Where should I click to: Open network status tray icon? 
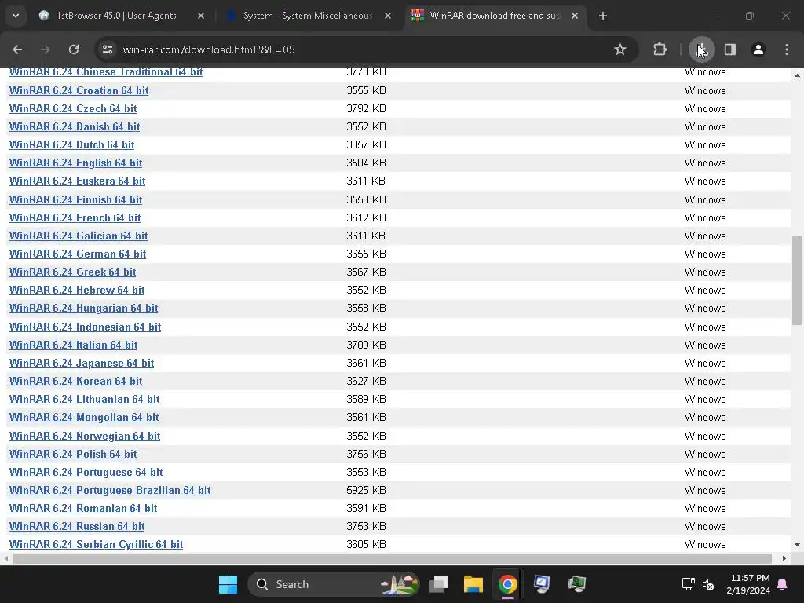click(x=688, y=584)
